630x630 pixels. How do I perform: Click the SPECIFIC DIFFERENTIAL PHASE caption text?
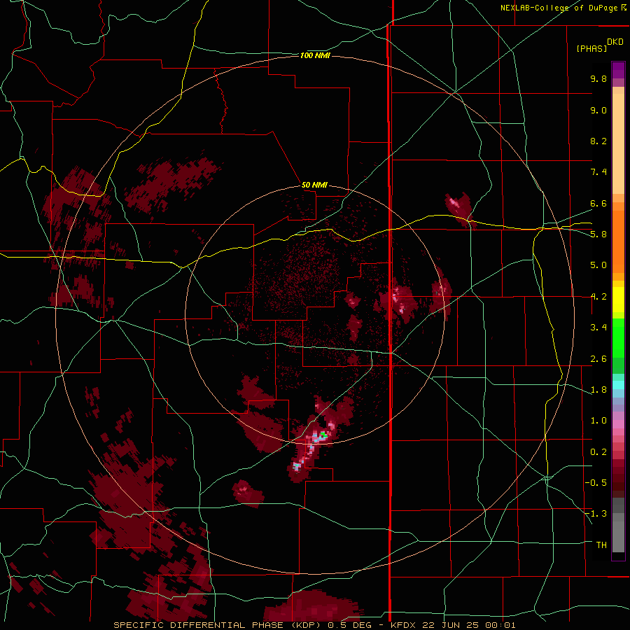tap(198, 625)
